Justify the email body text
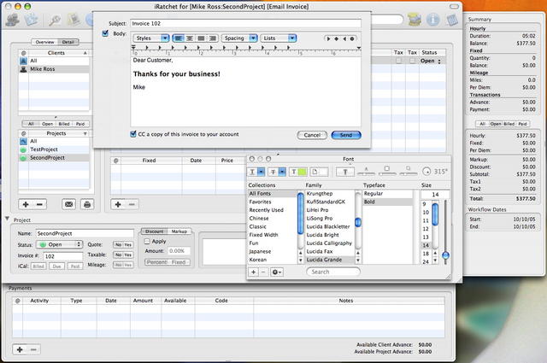547x363 pixels. (x=201, y=38)
